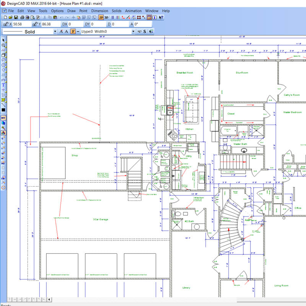306x306 pixels.
Task: Click the DX value field
Action: tap(75, 24)
